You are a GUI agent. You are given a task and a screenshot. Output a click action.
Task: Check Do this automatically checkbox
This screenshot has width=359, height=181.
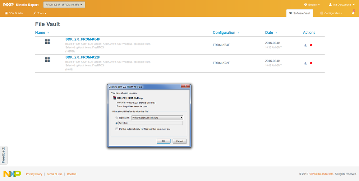click(x=117, y=129)
